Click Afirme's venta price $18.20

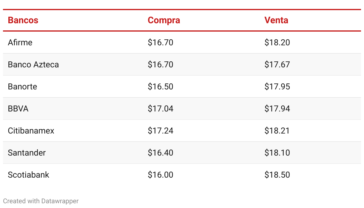coord(277,42)
